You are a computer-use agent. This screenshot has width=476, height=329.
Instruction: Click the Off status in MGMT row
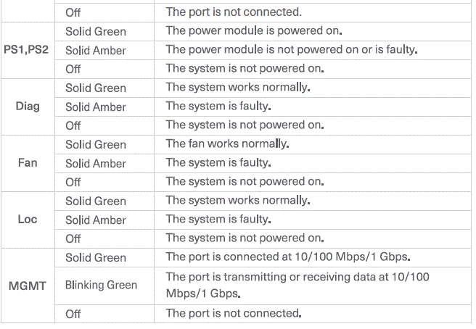point(73,314)
